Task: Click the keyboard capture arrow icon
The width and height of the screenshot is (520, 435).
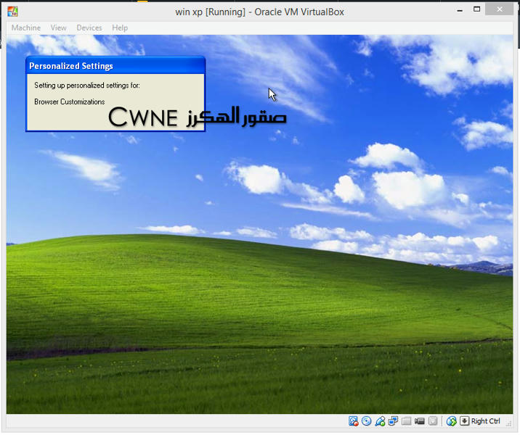Action: click(465, 421)
